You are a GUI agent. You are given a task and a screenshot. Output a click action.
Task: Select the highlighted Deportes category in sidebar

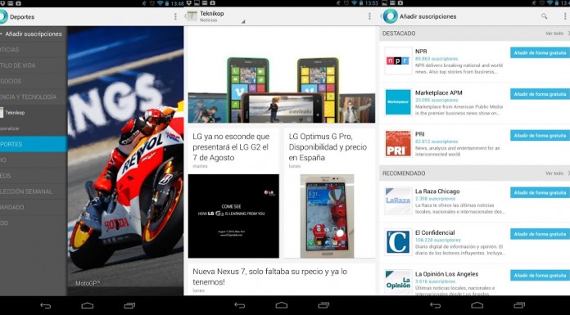coord(34,144)
